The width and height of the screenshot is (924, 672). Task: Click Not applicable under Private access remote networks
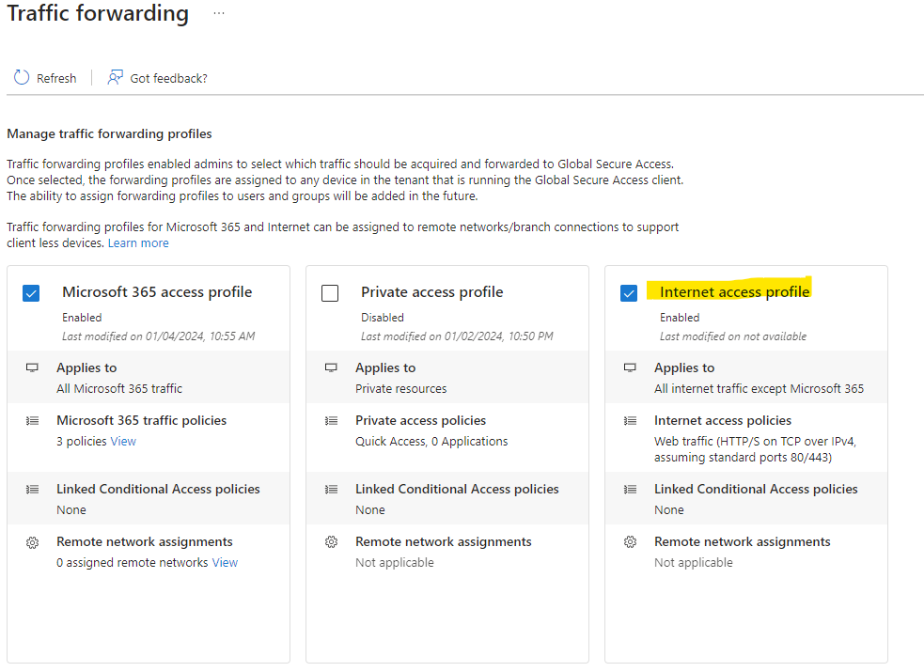coord(394,562)
